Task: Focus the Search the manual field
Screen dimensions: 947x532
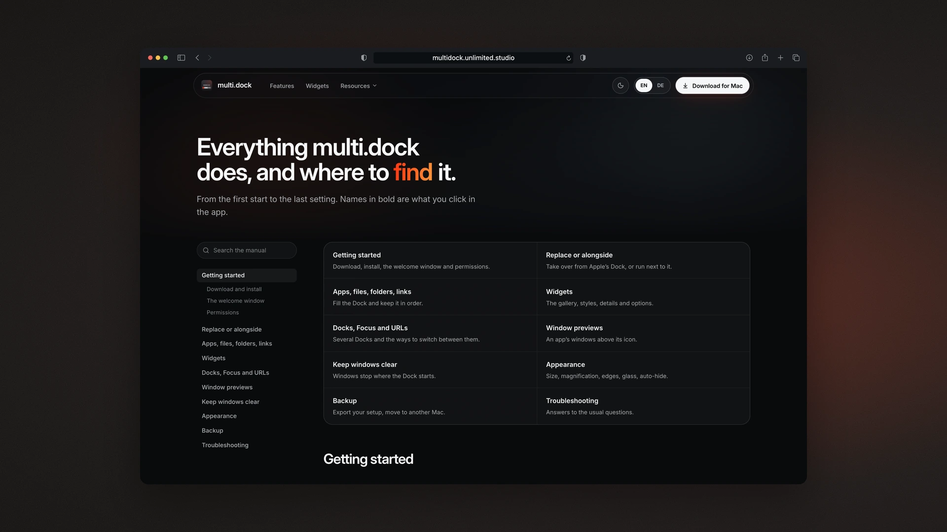Action: (x=247, y=250)
